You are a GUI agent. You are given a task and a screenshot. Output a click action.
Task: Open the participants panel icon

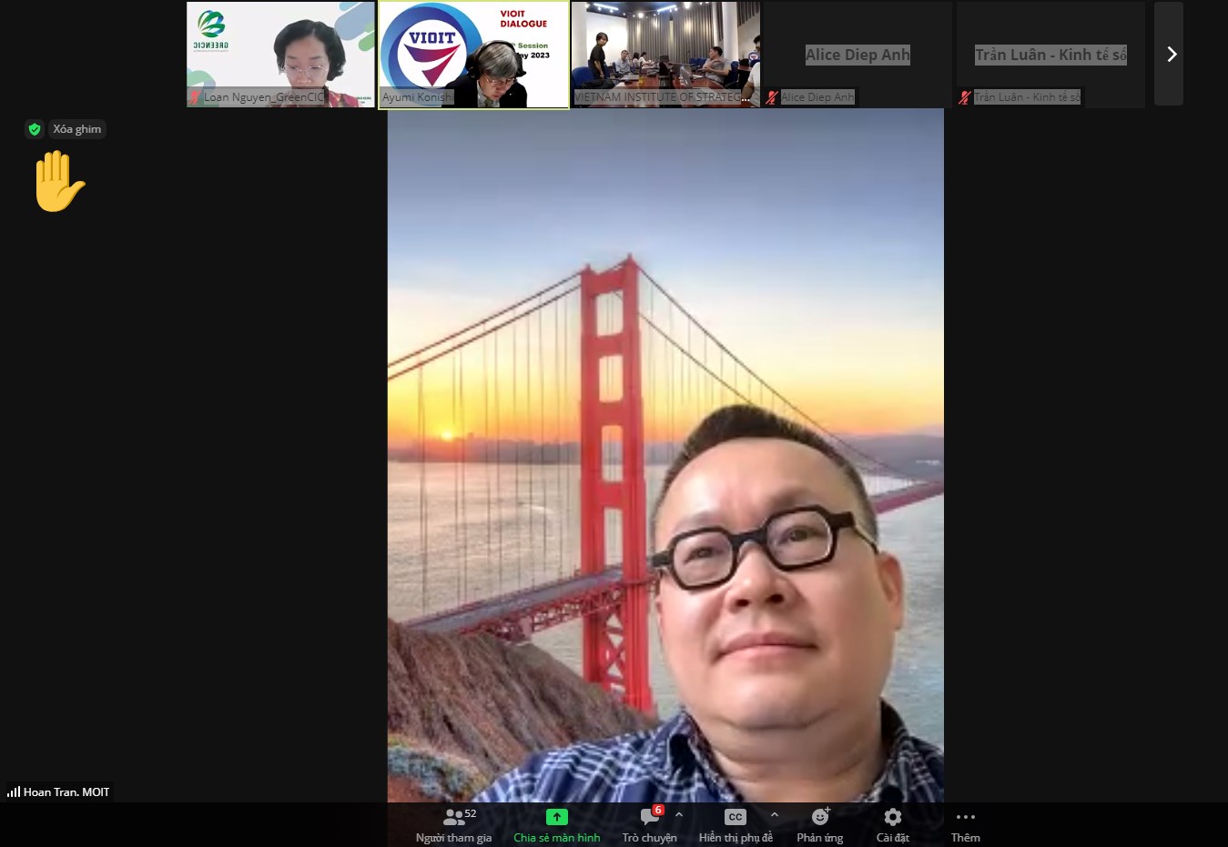pos(452,817)
